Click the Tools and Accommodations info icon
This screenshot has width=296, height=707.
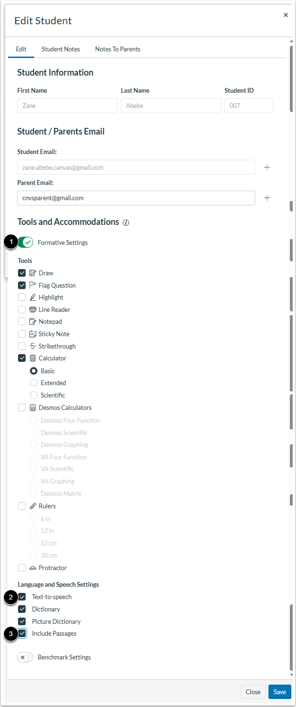(x=126, y=222)
